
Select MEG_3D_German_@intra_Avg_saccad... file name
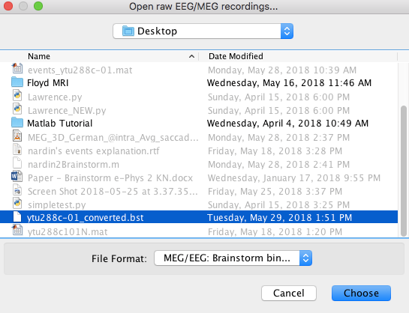click(113, 137)
